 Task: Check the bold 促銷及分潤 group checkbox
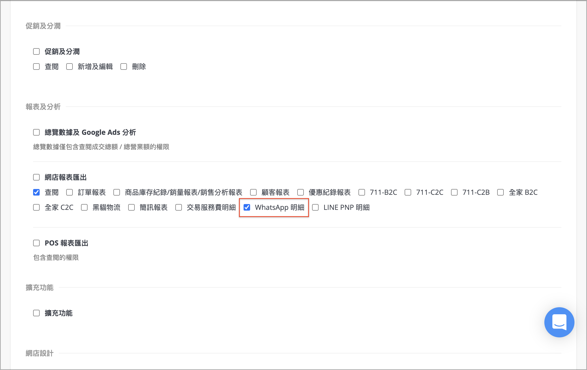tap(36, 51)
